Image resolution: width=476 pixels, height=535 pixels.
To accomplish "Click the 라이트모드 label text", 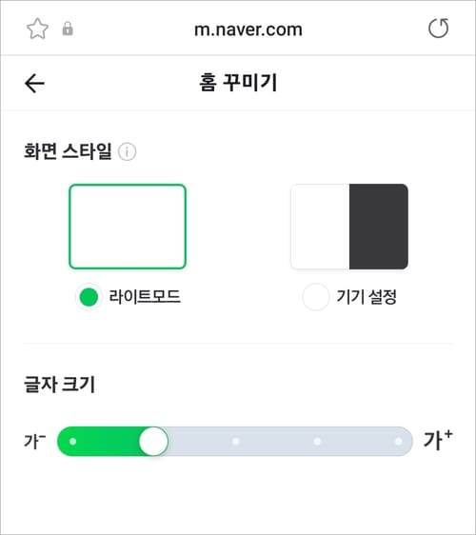I will click(145, 296).
